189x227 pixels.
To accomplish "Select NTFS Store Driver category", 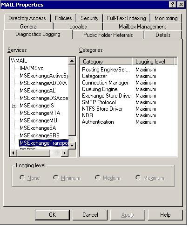I will [119, 109].
